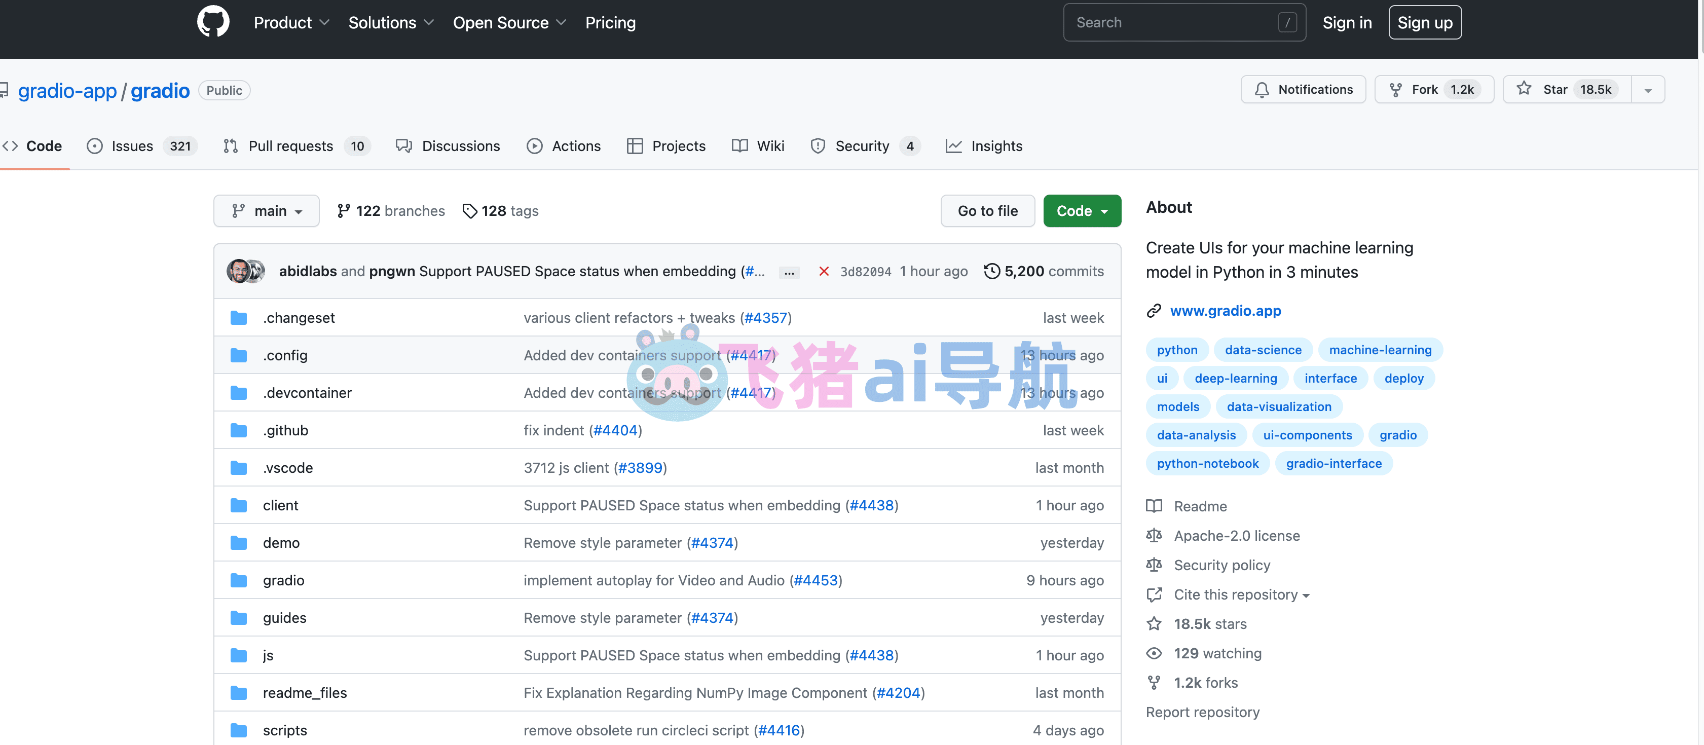Click the failed status X icon on latest commit
Viewport: 1704px width, 745px height.
pyautogui.click(x=824, y=271)
